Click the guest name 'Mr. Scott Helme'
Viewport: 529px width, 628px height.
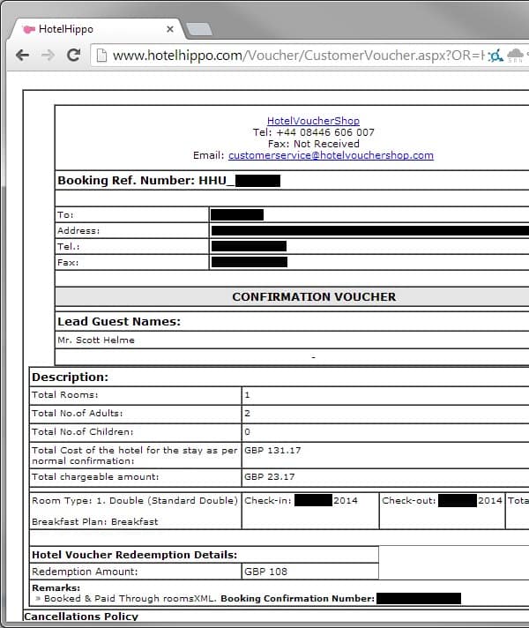click(x=96, y=340)
